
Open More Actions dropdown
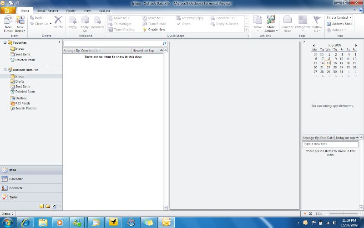pyautogui.click(x=271, y=24)
